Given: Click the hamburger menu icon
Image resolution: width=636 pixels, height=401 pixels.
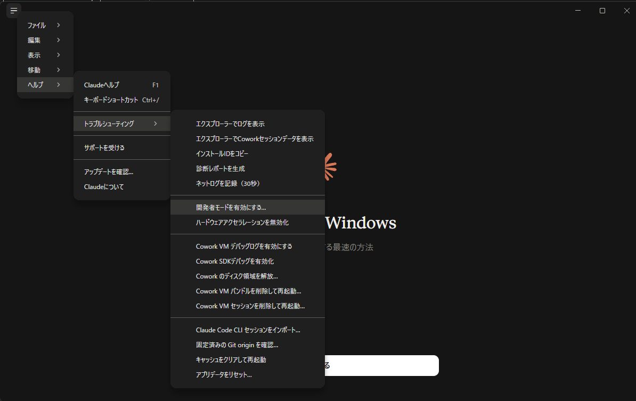Looking at the screenshot, I should click(x=14, y=11).
